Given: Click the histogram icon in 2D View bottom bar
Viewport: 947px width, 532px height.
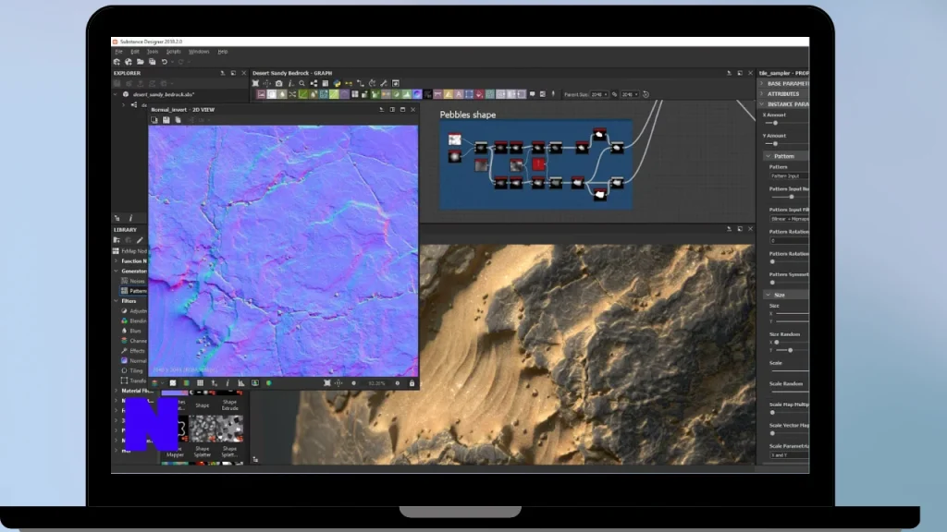Looking at the screenshot, I should point(241,383).
